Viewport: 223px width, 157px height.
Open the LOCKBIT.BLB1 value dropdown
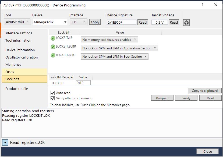tap(115, 57)
